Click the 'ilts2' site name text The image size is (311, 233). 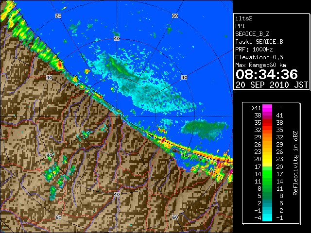(244, 18)
